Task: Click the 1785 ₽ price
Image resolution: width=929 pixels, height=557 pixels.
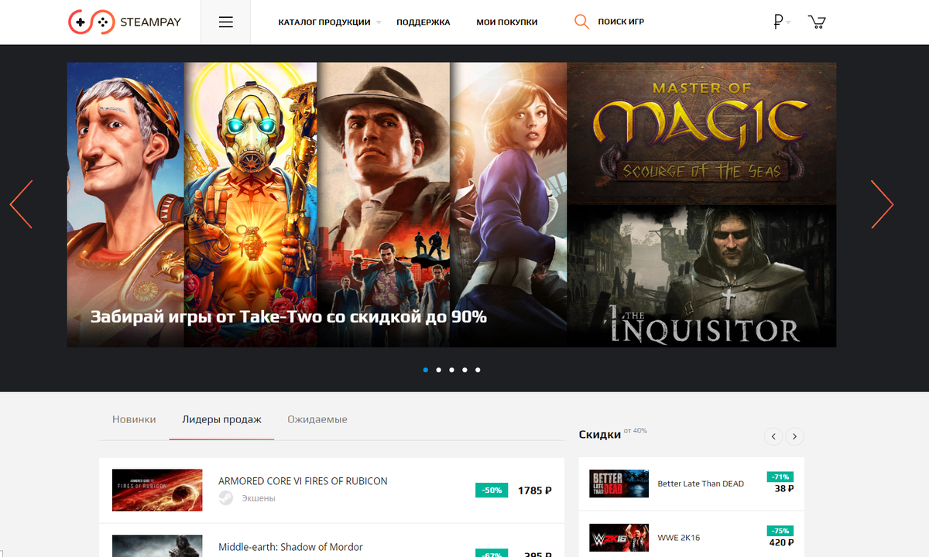Action: [535, 490]
